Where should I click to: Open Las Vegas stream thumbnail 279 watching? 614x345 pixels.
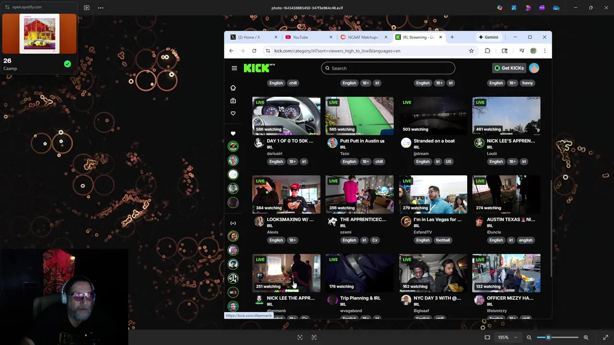[x=433, y=195]
